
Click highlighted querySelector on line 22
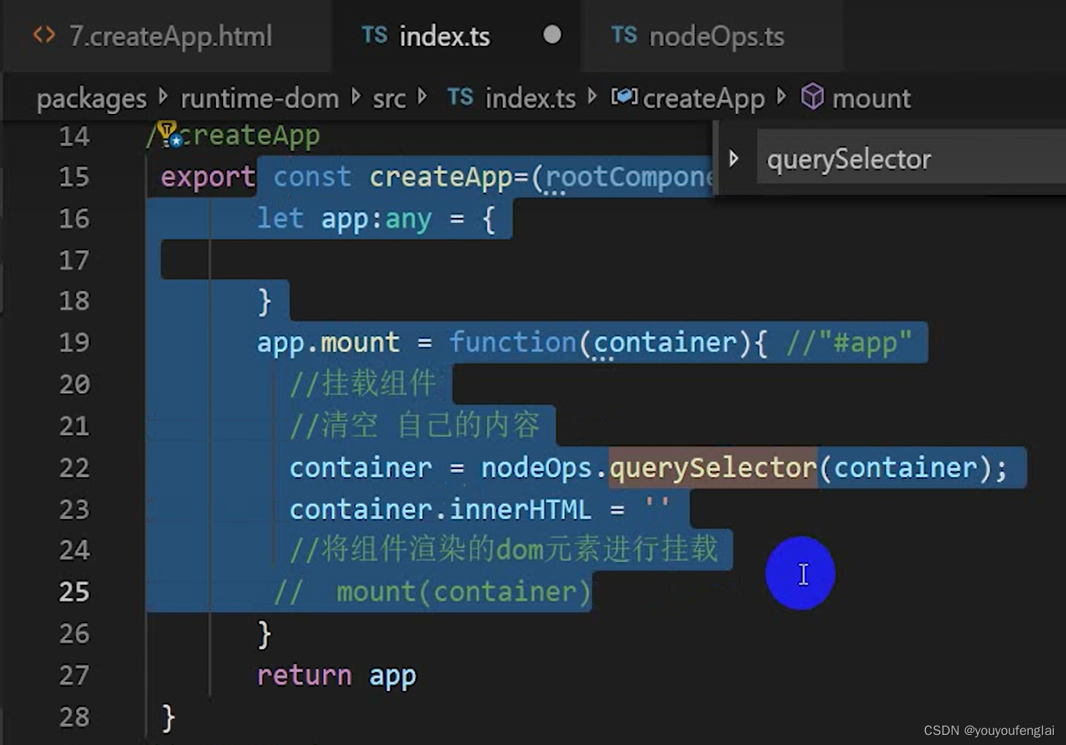click(x=713, y=468)
